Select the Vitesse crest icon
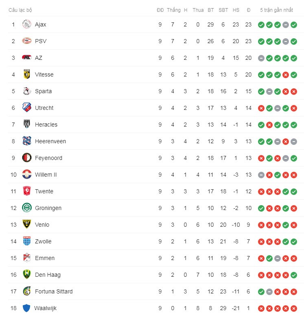 (26, 74)
